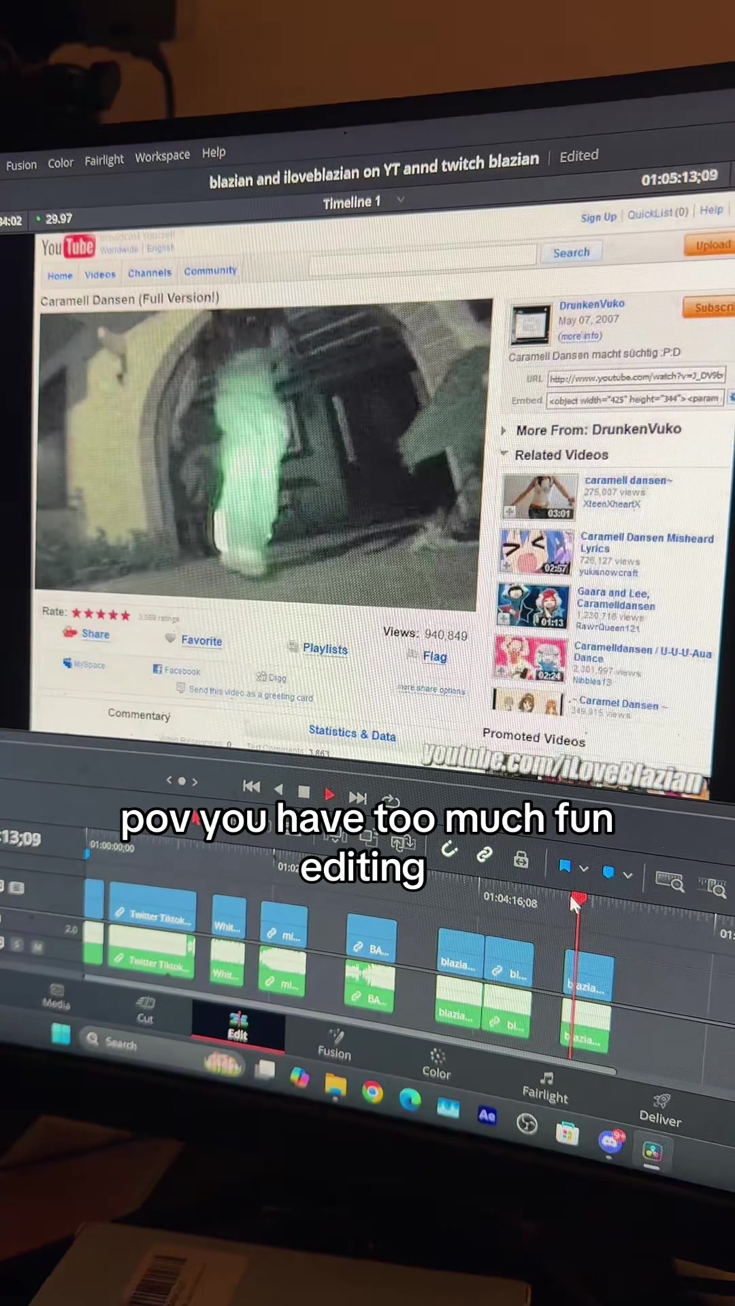This screenshot has width=735, height=1306.
Task: Click the 29.97 frame rate indicator
Action: [x=59, y=218]
